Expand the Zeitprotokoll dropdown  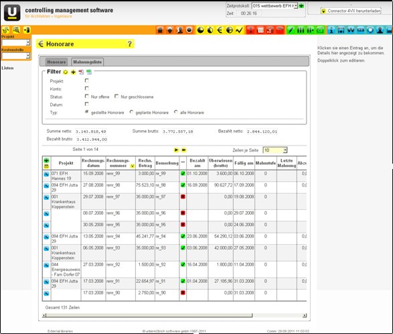point(295,6)
